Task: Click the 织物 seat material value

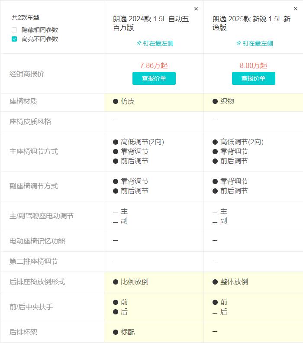Action: [227, 101]
